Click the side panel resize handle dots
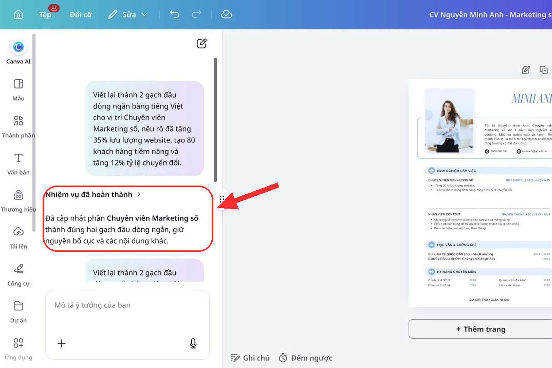This screenshot has width=552, height=368. tap(222, 199)
